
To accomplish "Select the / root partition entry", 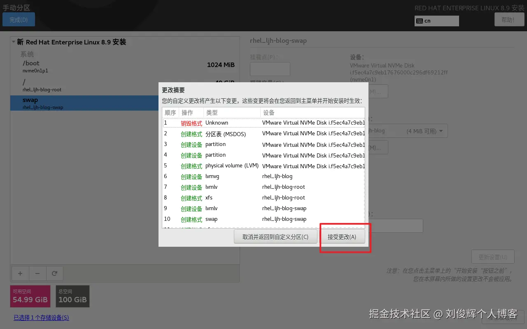I will pyautogui.click(x=125, y=86).
